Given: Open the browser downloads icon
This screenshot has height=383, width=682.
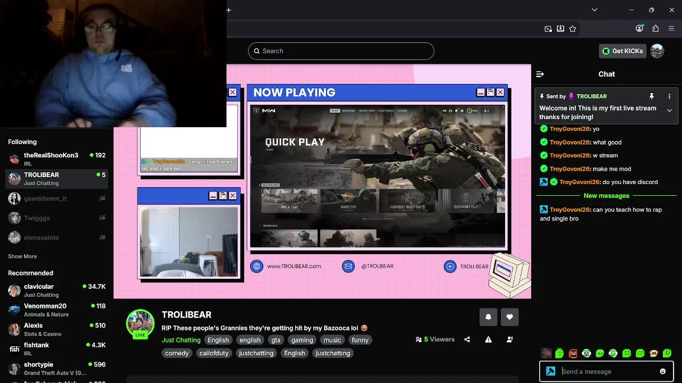Looking at the screenshot, I should (x=561, y=29).
